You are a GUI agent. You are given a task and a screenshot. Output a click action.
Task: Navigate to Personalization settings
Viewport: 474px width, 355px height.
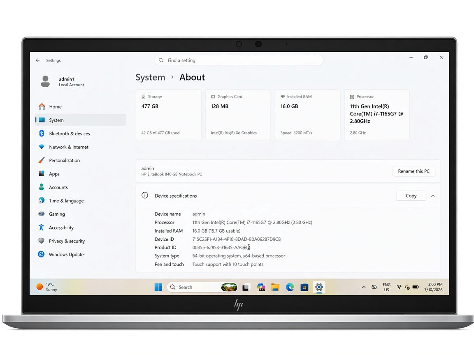[80, 160]
